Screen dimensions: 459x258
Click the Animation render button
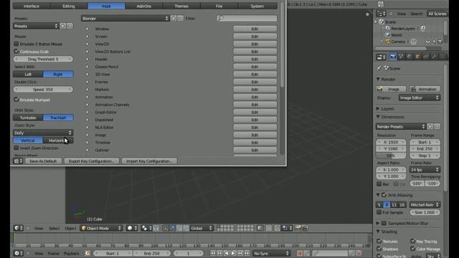[425, 89]
